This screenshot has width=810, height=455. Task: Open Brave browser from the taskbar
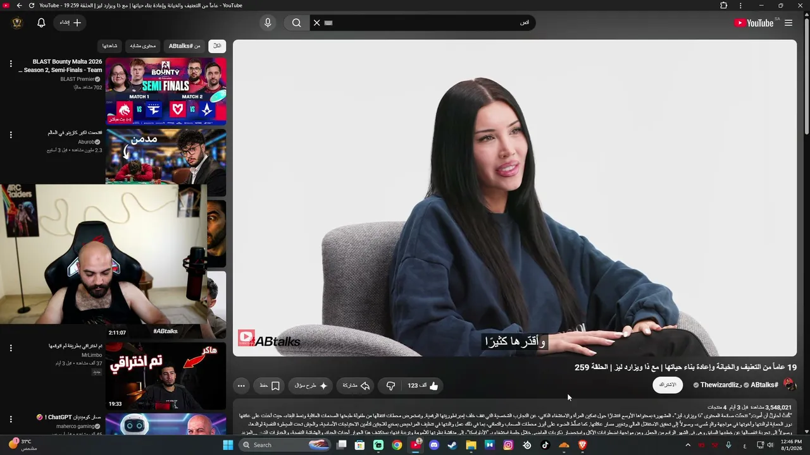583,445
